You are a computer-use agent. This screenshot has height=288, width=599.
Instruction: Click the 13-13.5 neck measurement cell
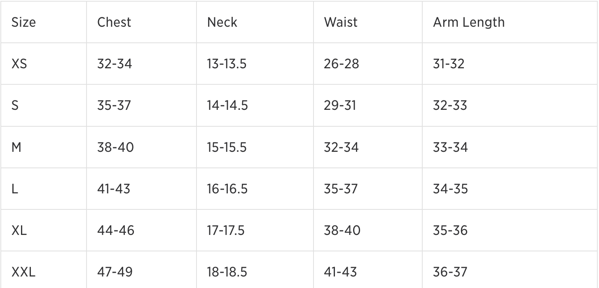227,64
